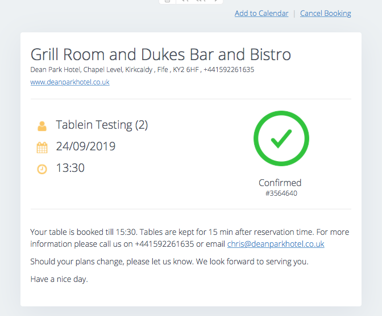The image size is (382, 316).
Task: Click the 'Should your plans change' sentence
Action: point(169,262)
